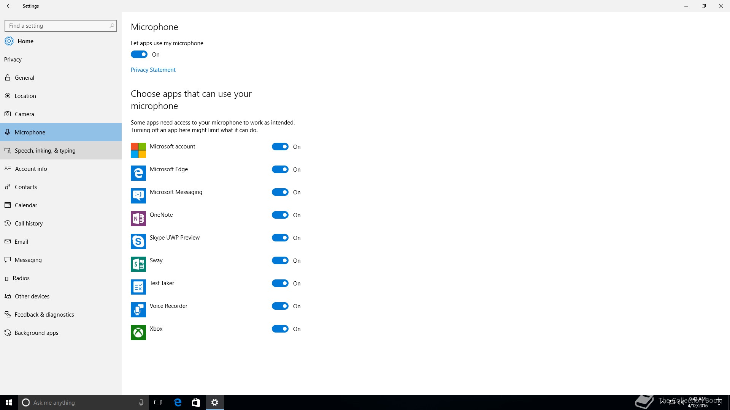Click the Skype UWP Preview icon
Image resolution: width=730 pixels, height=410 pixels.
(138, 241)
